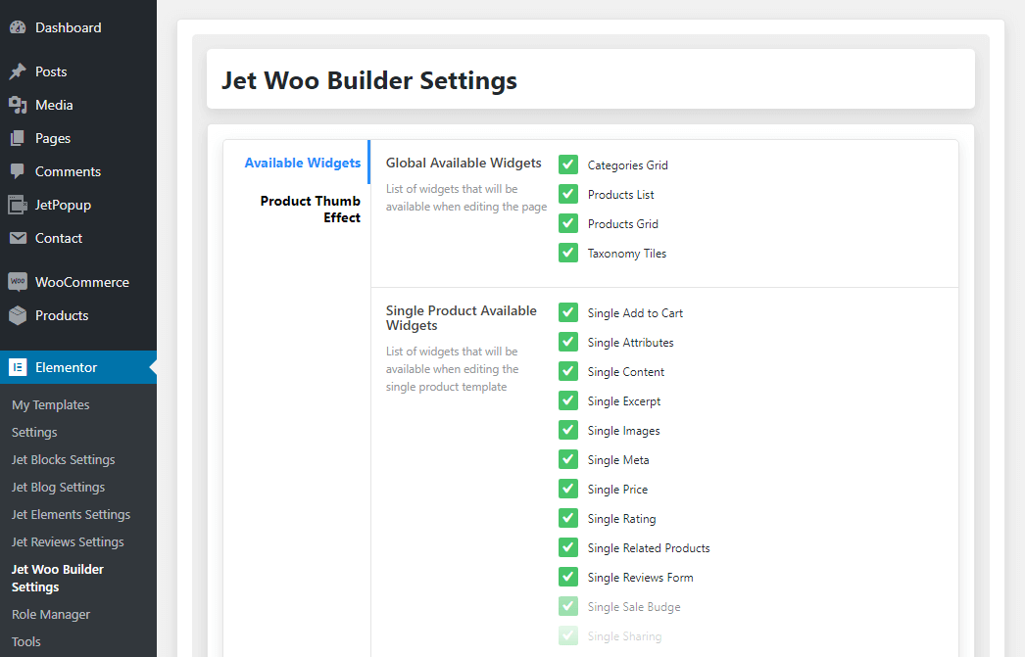Disable the Single Excerpt widget
Image resolution: width=1025 pixels, height=657 pixels.
568,400
